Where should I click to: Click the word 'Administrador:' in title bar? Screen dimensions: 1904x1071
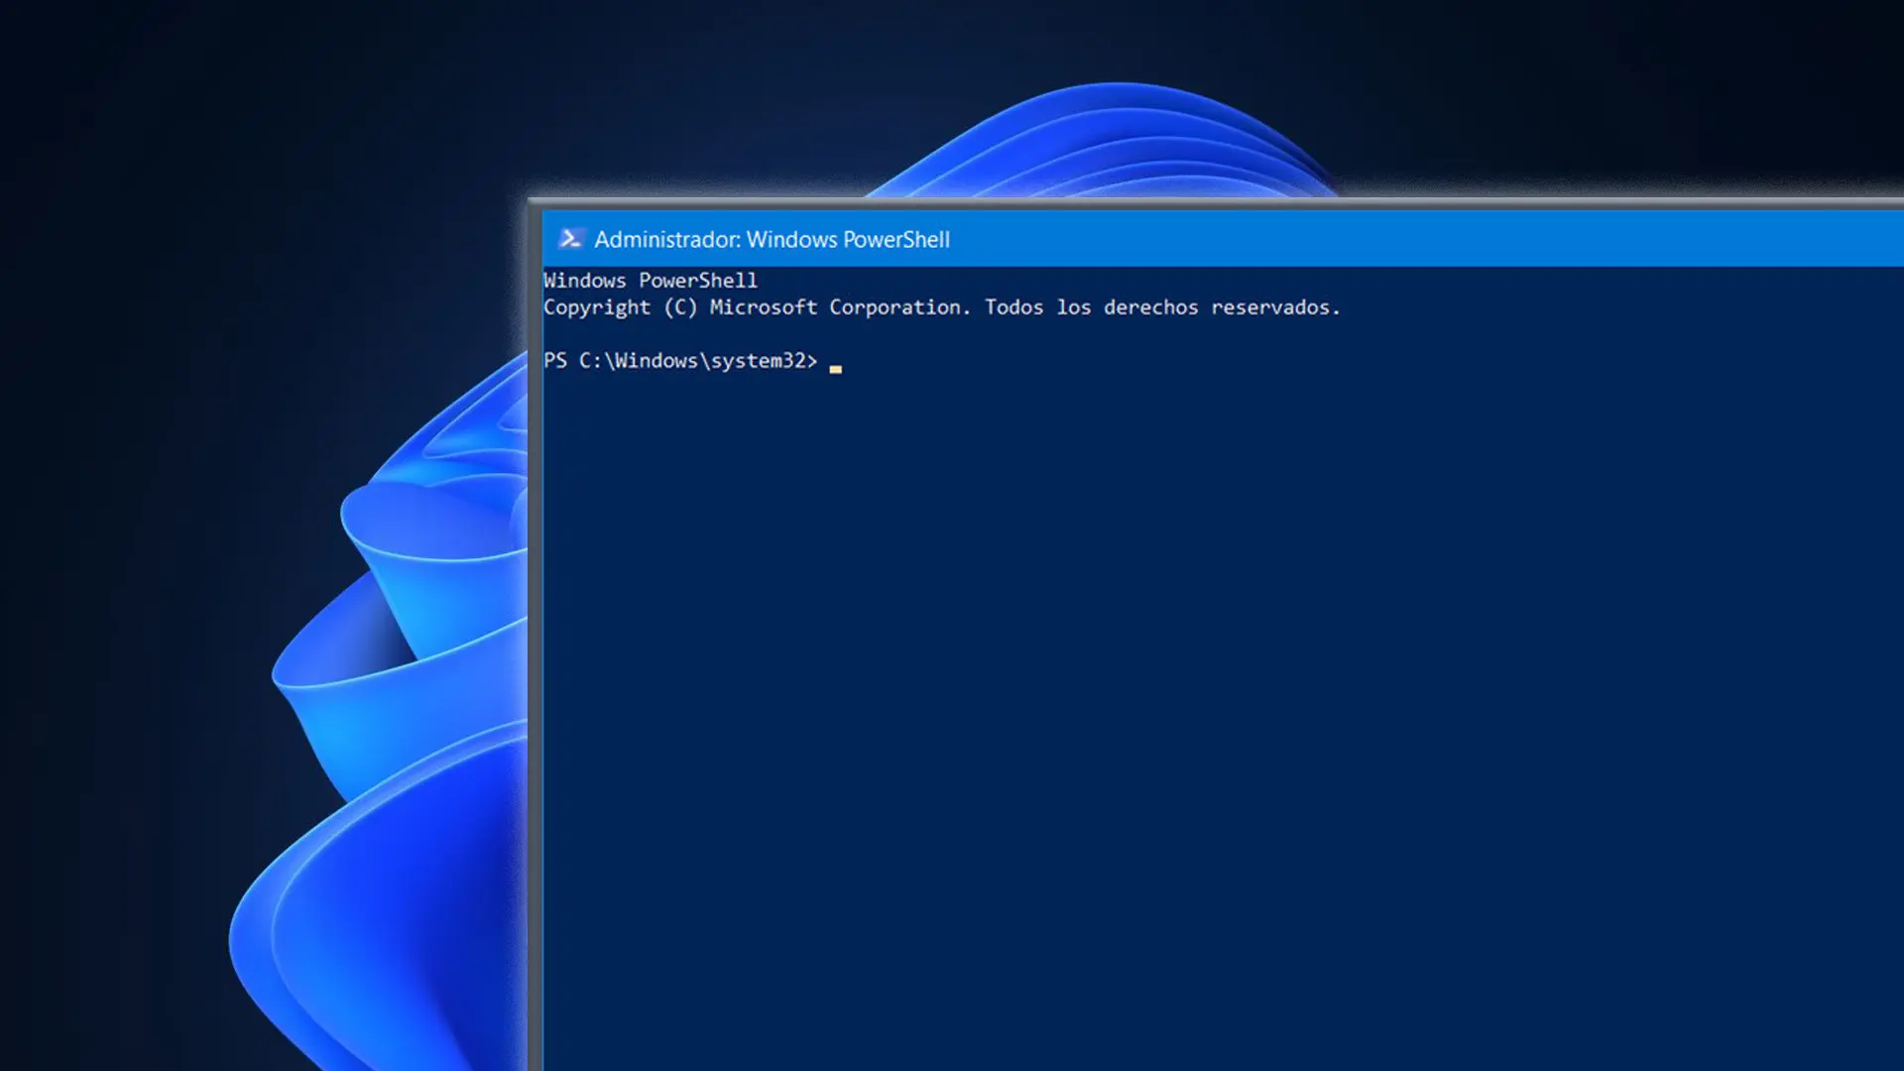[666, 240]
